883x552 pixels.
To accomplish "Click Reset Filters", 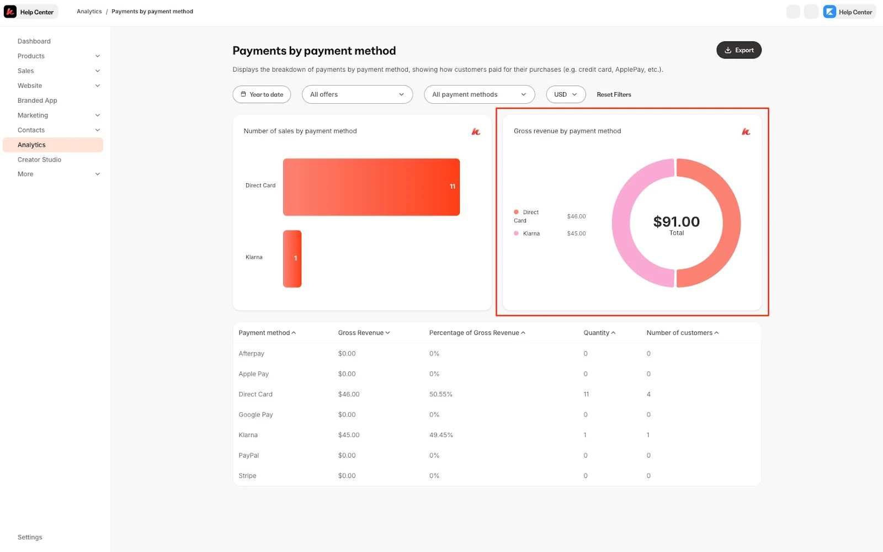I will click(614, 94).
